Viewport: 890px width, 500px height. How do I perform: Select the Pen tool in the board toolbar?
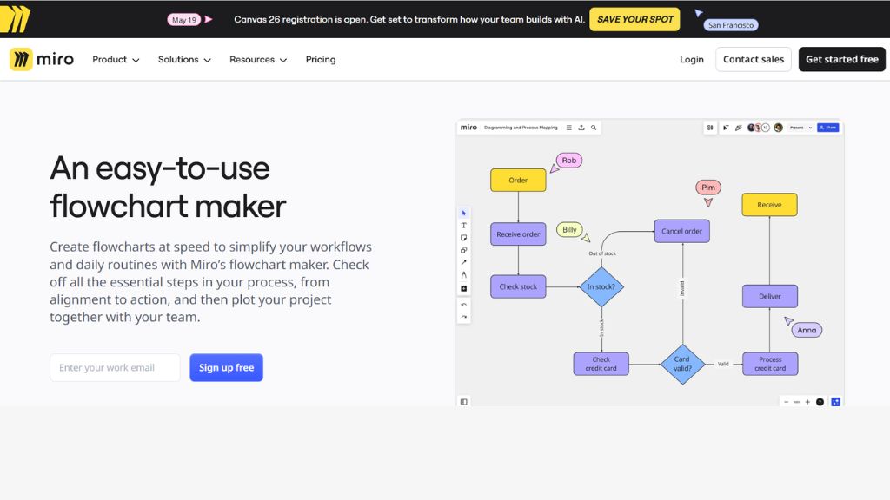pos(464,275)
